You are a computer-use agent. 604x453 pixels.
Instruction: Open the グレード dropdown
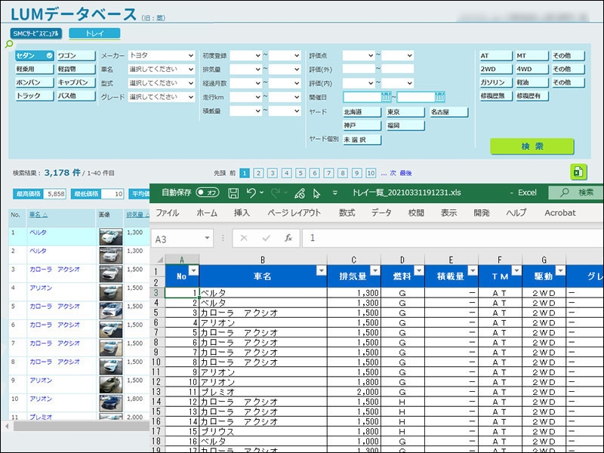click(x=162, y=97)
